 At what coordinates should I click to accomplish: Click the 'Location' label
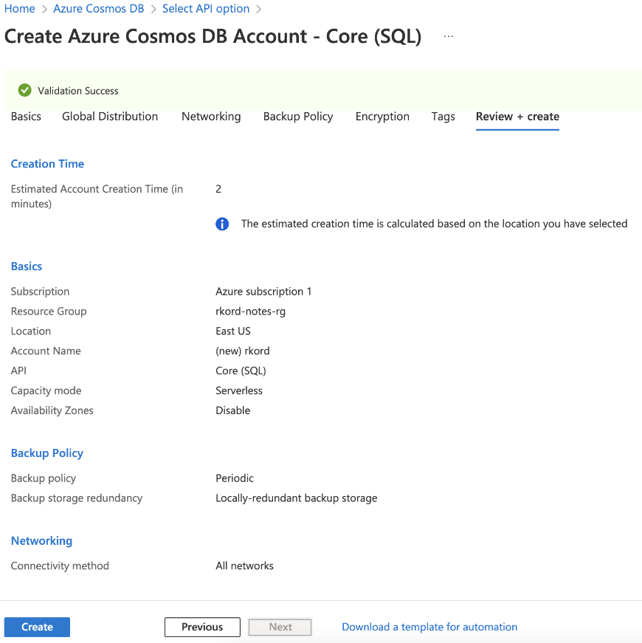[x=31, y=331]
